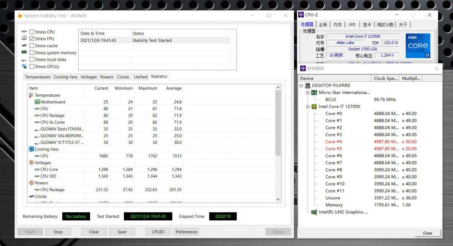Open the Preferences dialog button
Viewport: 453px width, 246px height.
[186, 232]
